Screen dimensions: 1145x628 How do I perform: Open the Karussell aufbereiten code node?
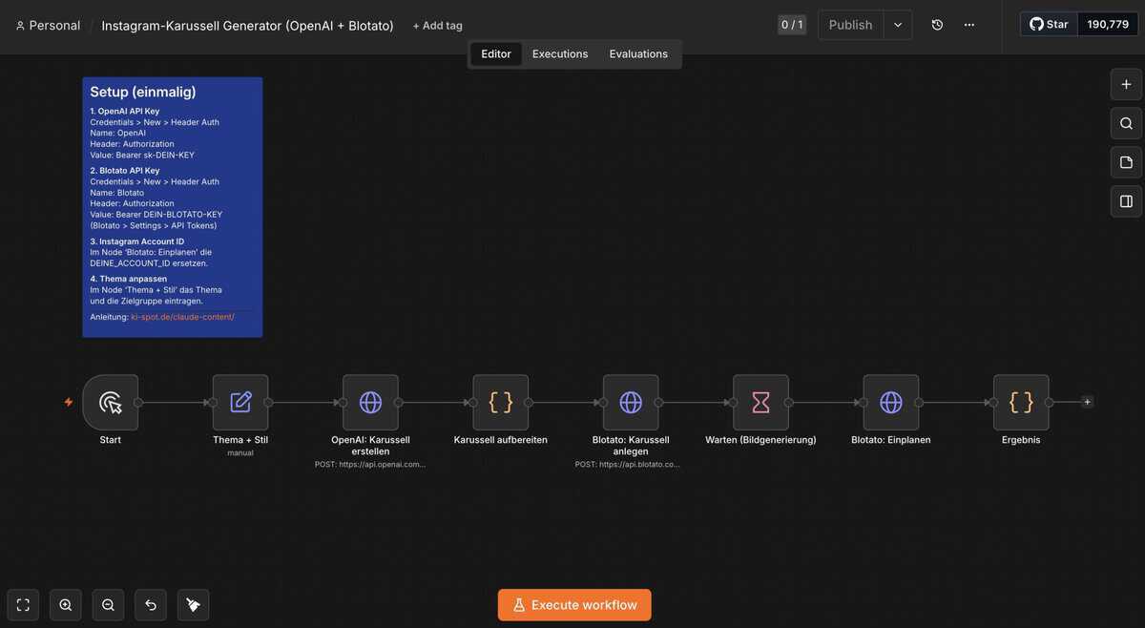(501, 403)
